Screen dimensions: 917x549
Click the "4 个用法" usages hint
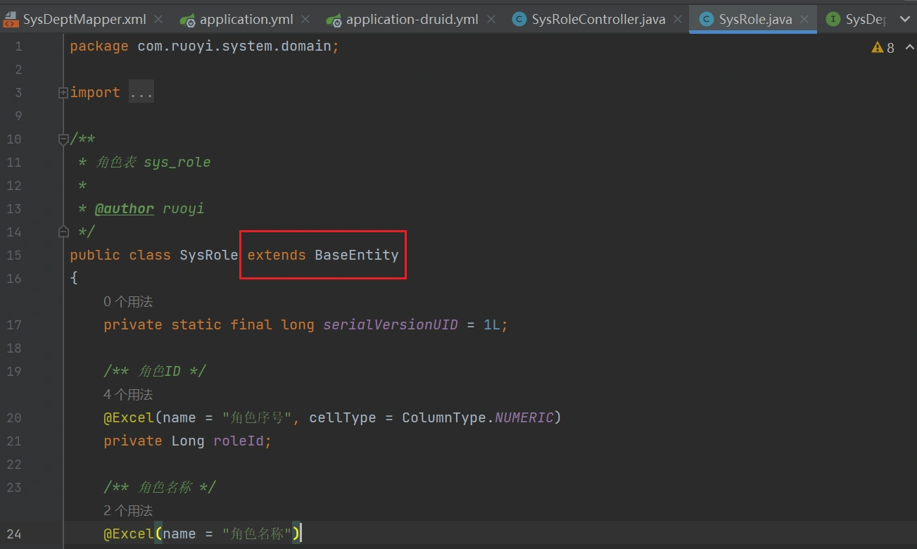pos(128,394)
